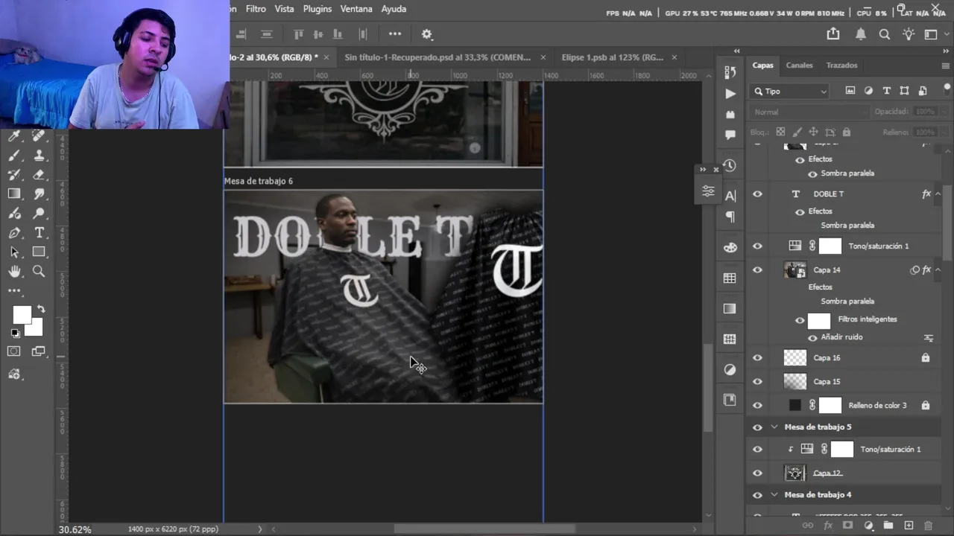Select the History Brush tool
Screen dimensions: 954x536
coord(14,175)
